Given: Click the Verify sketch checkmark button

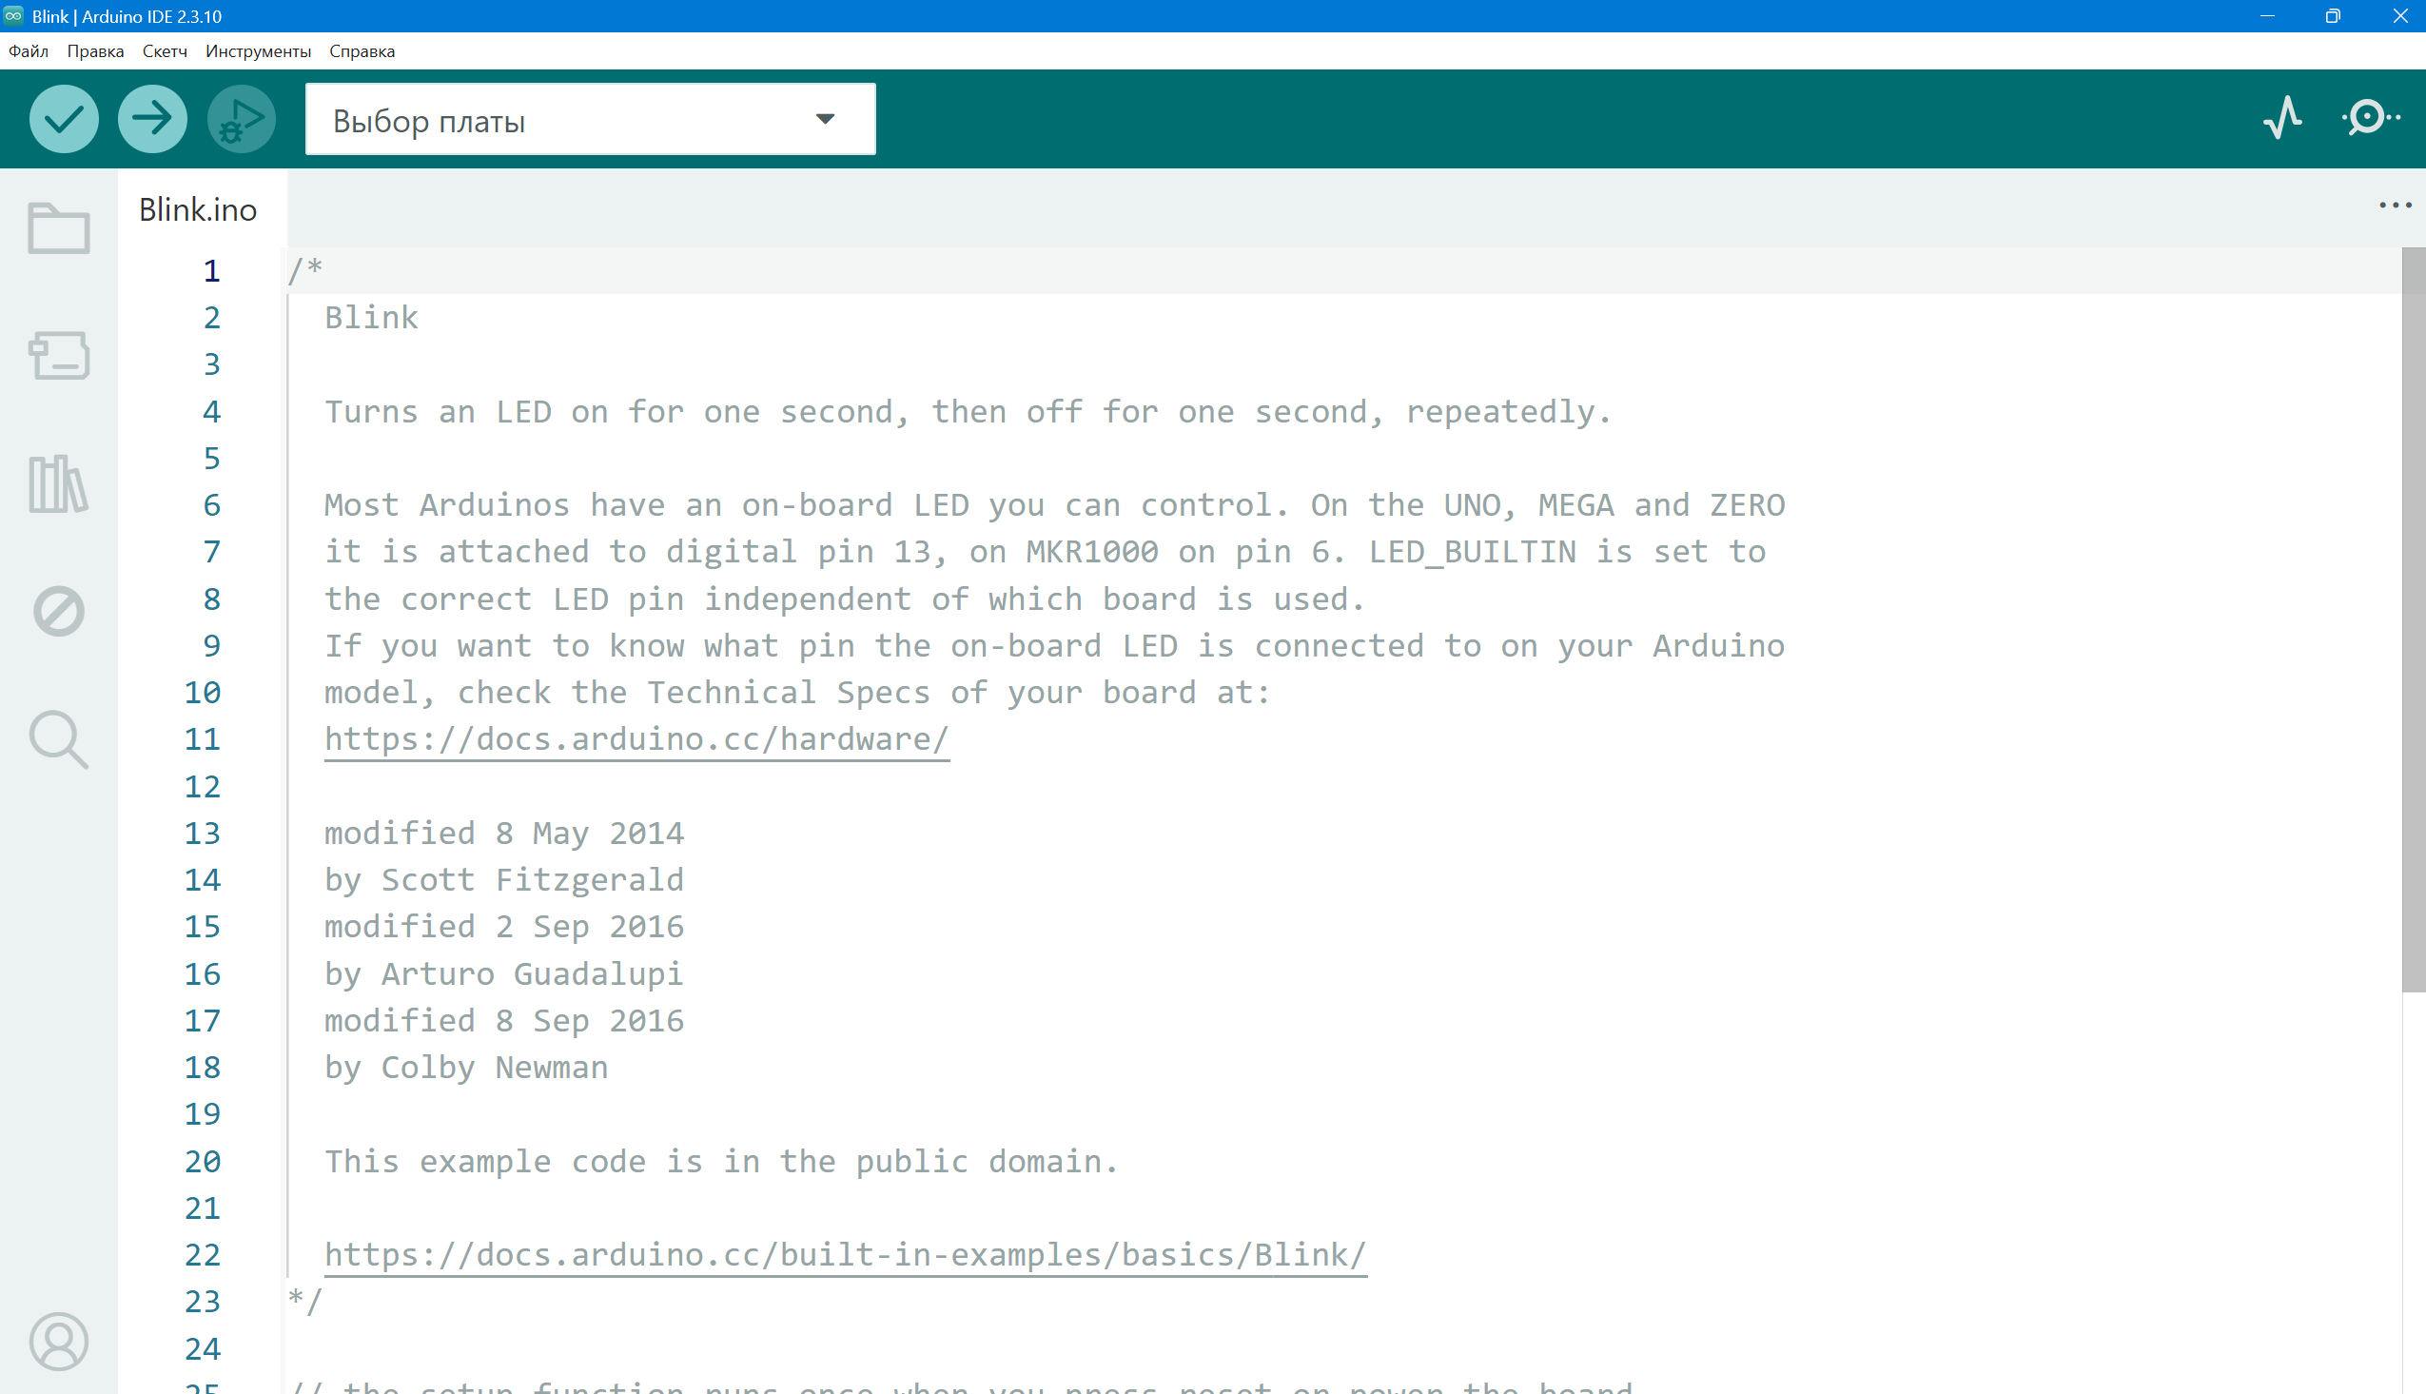Looking at the screenshot, I should (x=63, y=119).
